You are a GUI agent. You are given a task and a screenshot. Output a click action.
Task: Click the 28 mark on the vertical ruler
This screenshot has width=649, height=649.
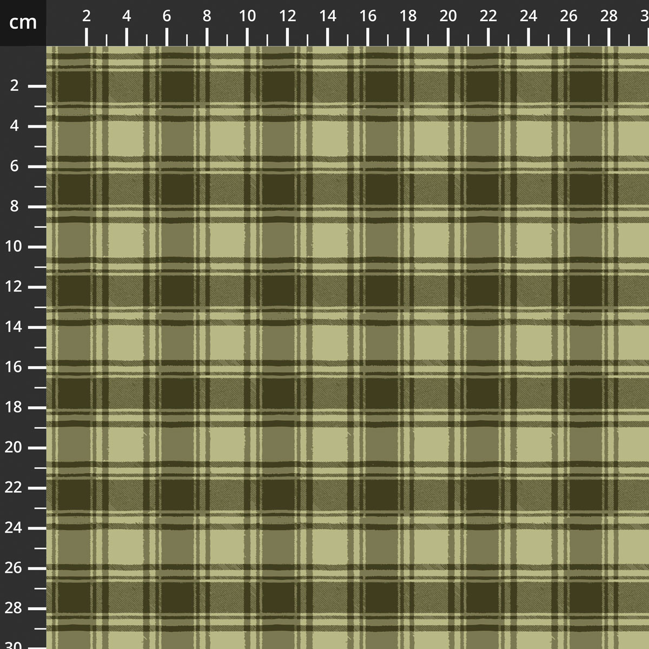[x=14, y=608]
